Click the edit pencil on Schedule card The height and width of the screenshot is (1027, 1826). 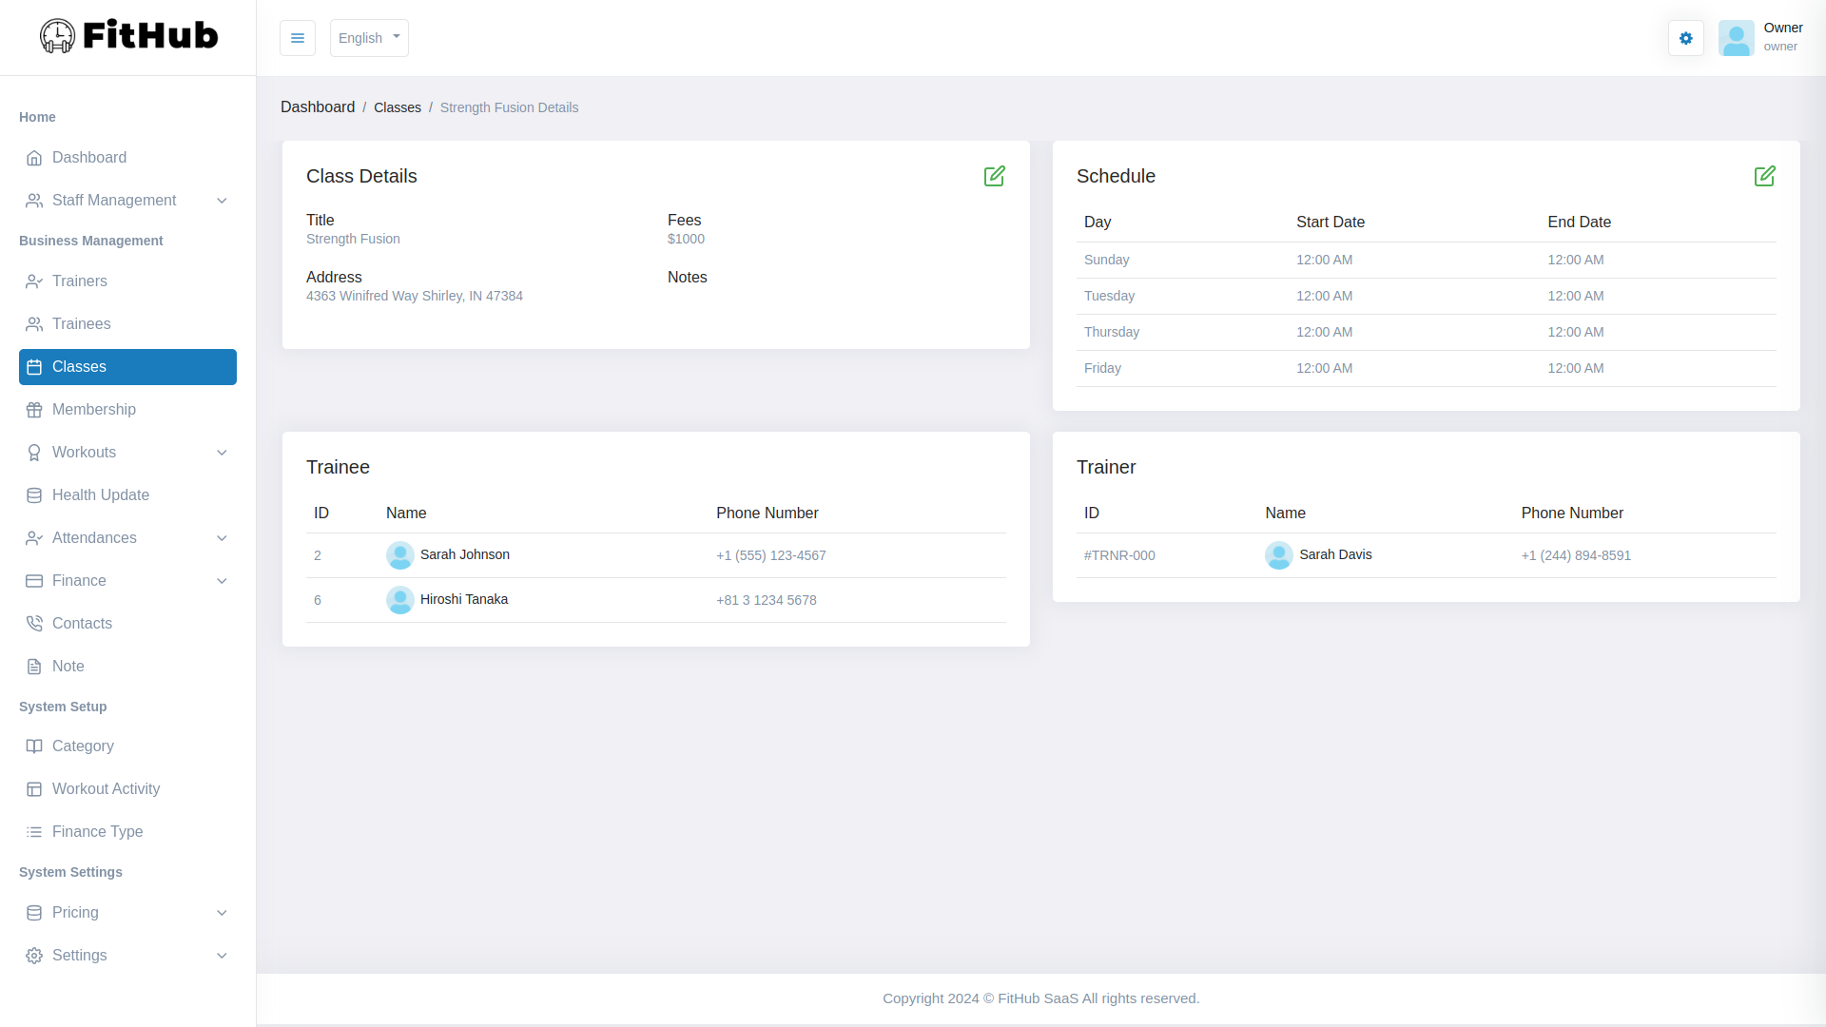pos(1764,176)
